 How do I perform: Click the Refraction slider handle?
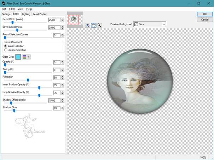point(28,80)
